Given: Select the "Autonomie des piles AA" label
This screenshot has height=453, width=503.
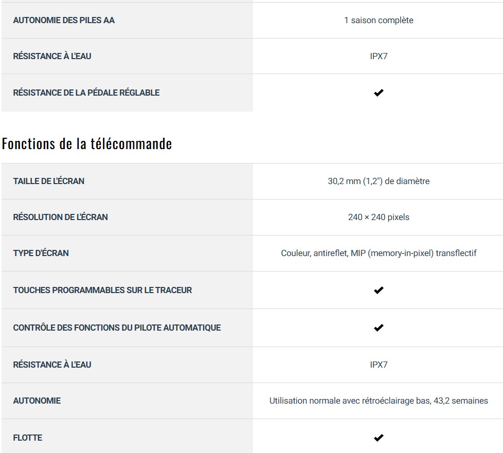Looking at the screenshot, I should tap(64, 21).
